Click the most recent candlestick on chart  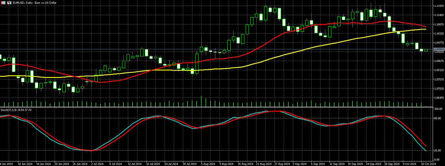(426, 50)
